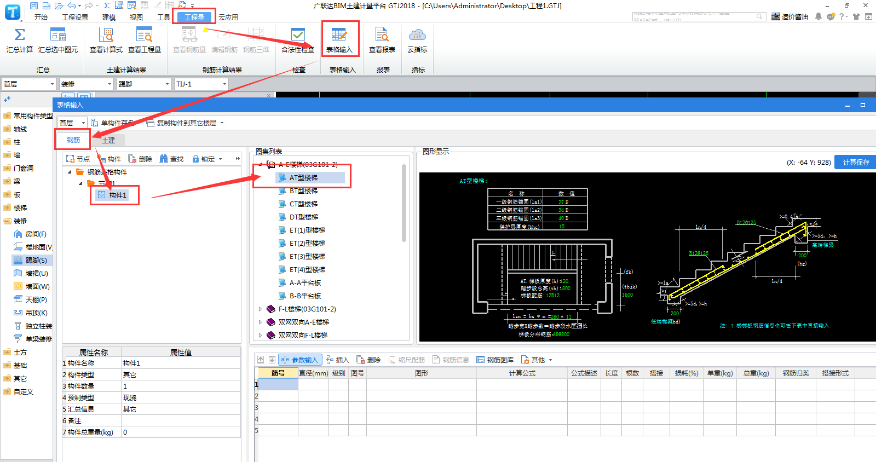Click the 汇总选中图元 icon
Screen dimensions: 876x462
pyautogui.click(x=57, y=35)
